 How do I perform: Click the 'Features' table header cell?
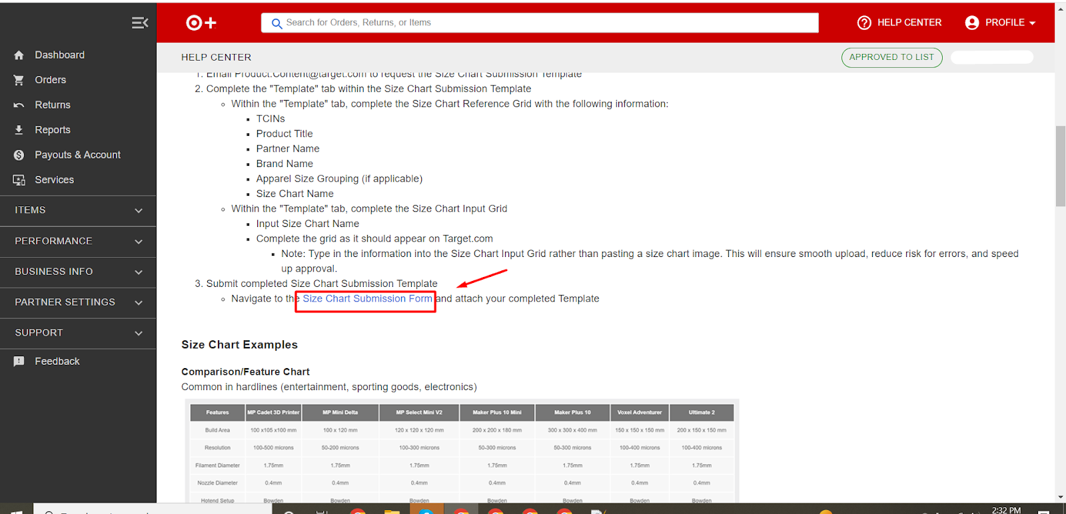pos(217,413)
